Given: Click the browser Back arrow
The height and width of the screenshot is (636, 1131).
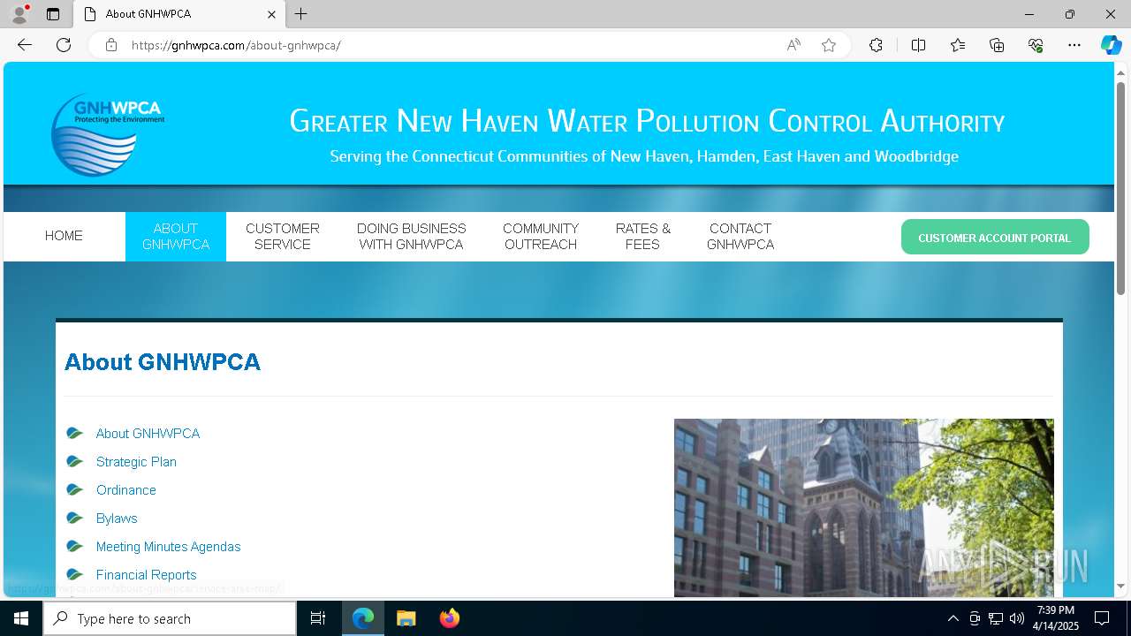Looking at the screenshot, I should [25, 45].
